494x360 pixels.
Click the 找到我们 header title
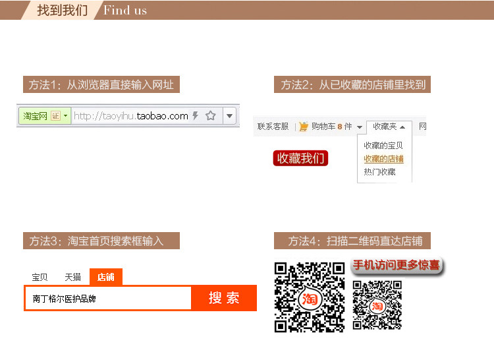point(63,10)
